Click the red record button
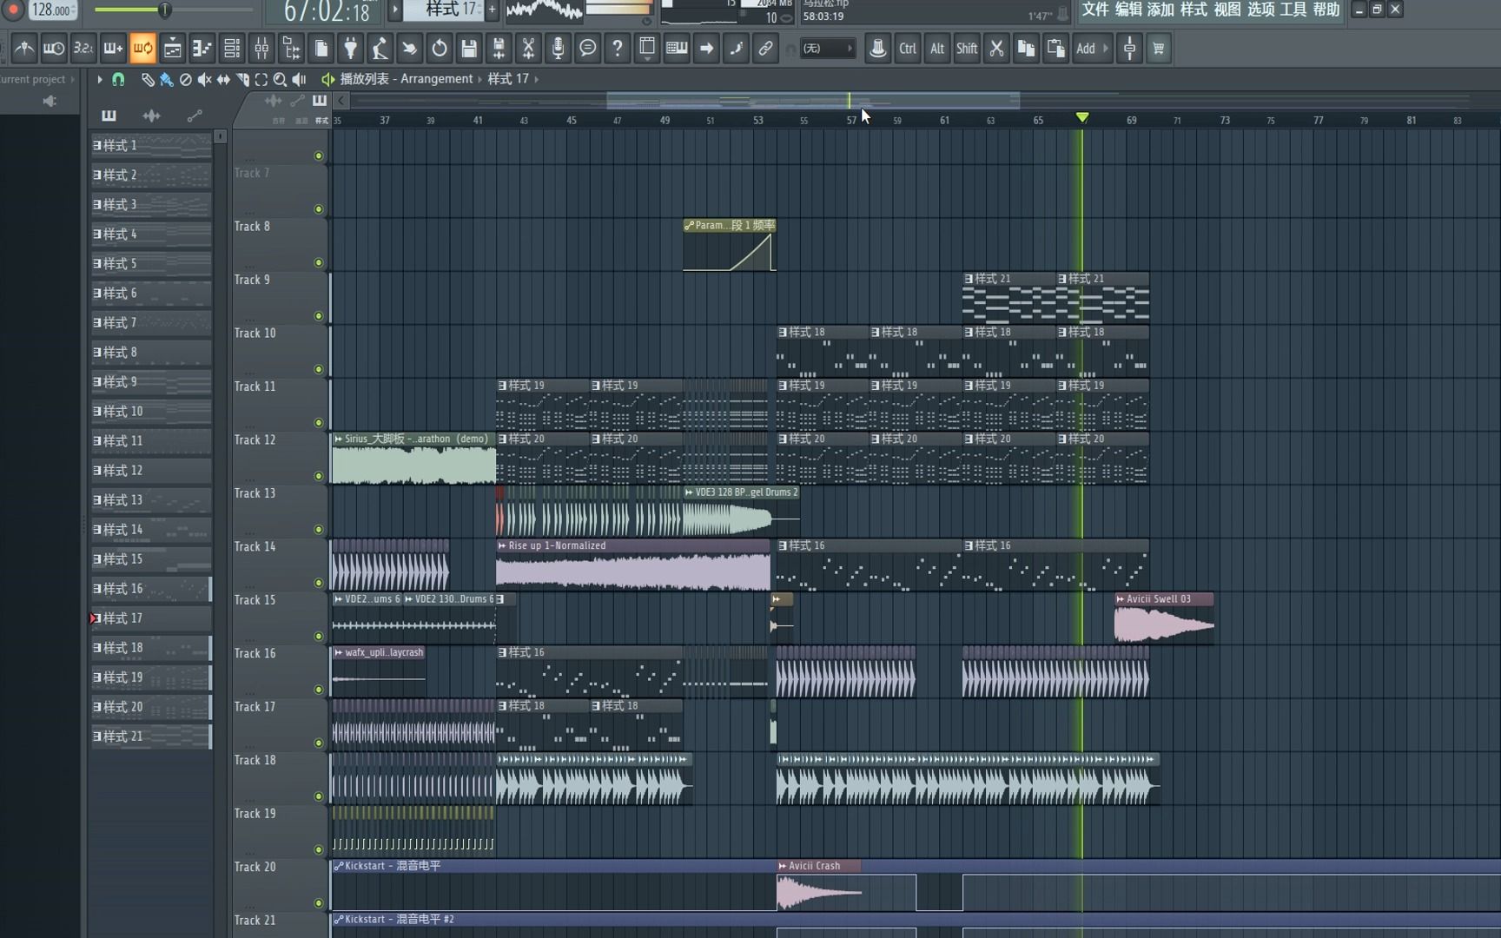This screenshot has width=1501, height=938. [13, 10]
